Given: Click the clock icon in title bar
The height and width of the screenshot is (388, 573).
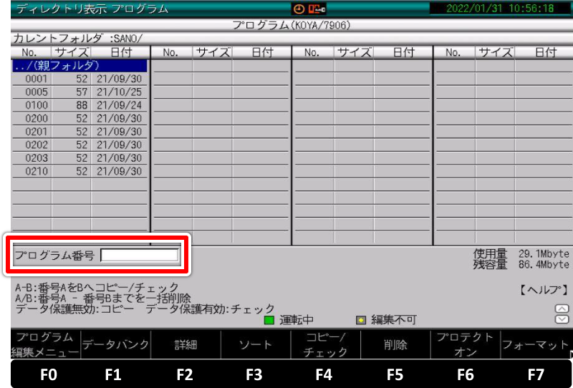Looking at the screenshot, I should [299, 9].
